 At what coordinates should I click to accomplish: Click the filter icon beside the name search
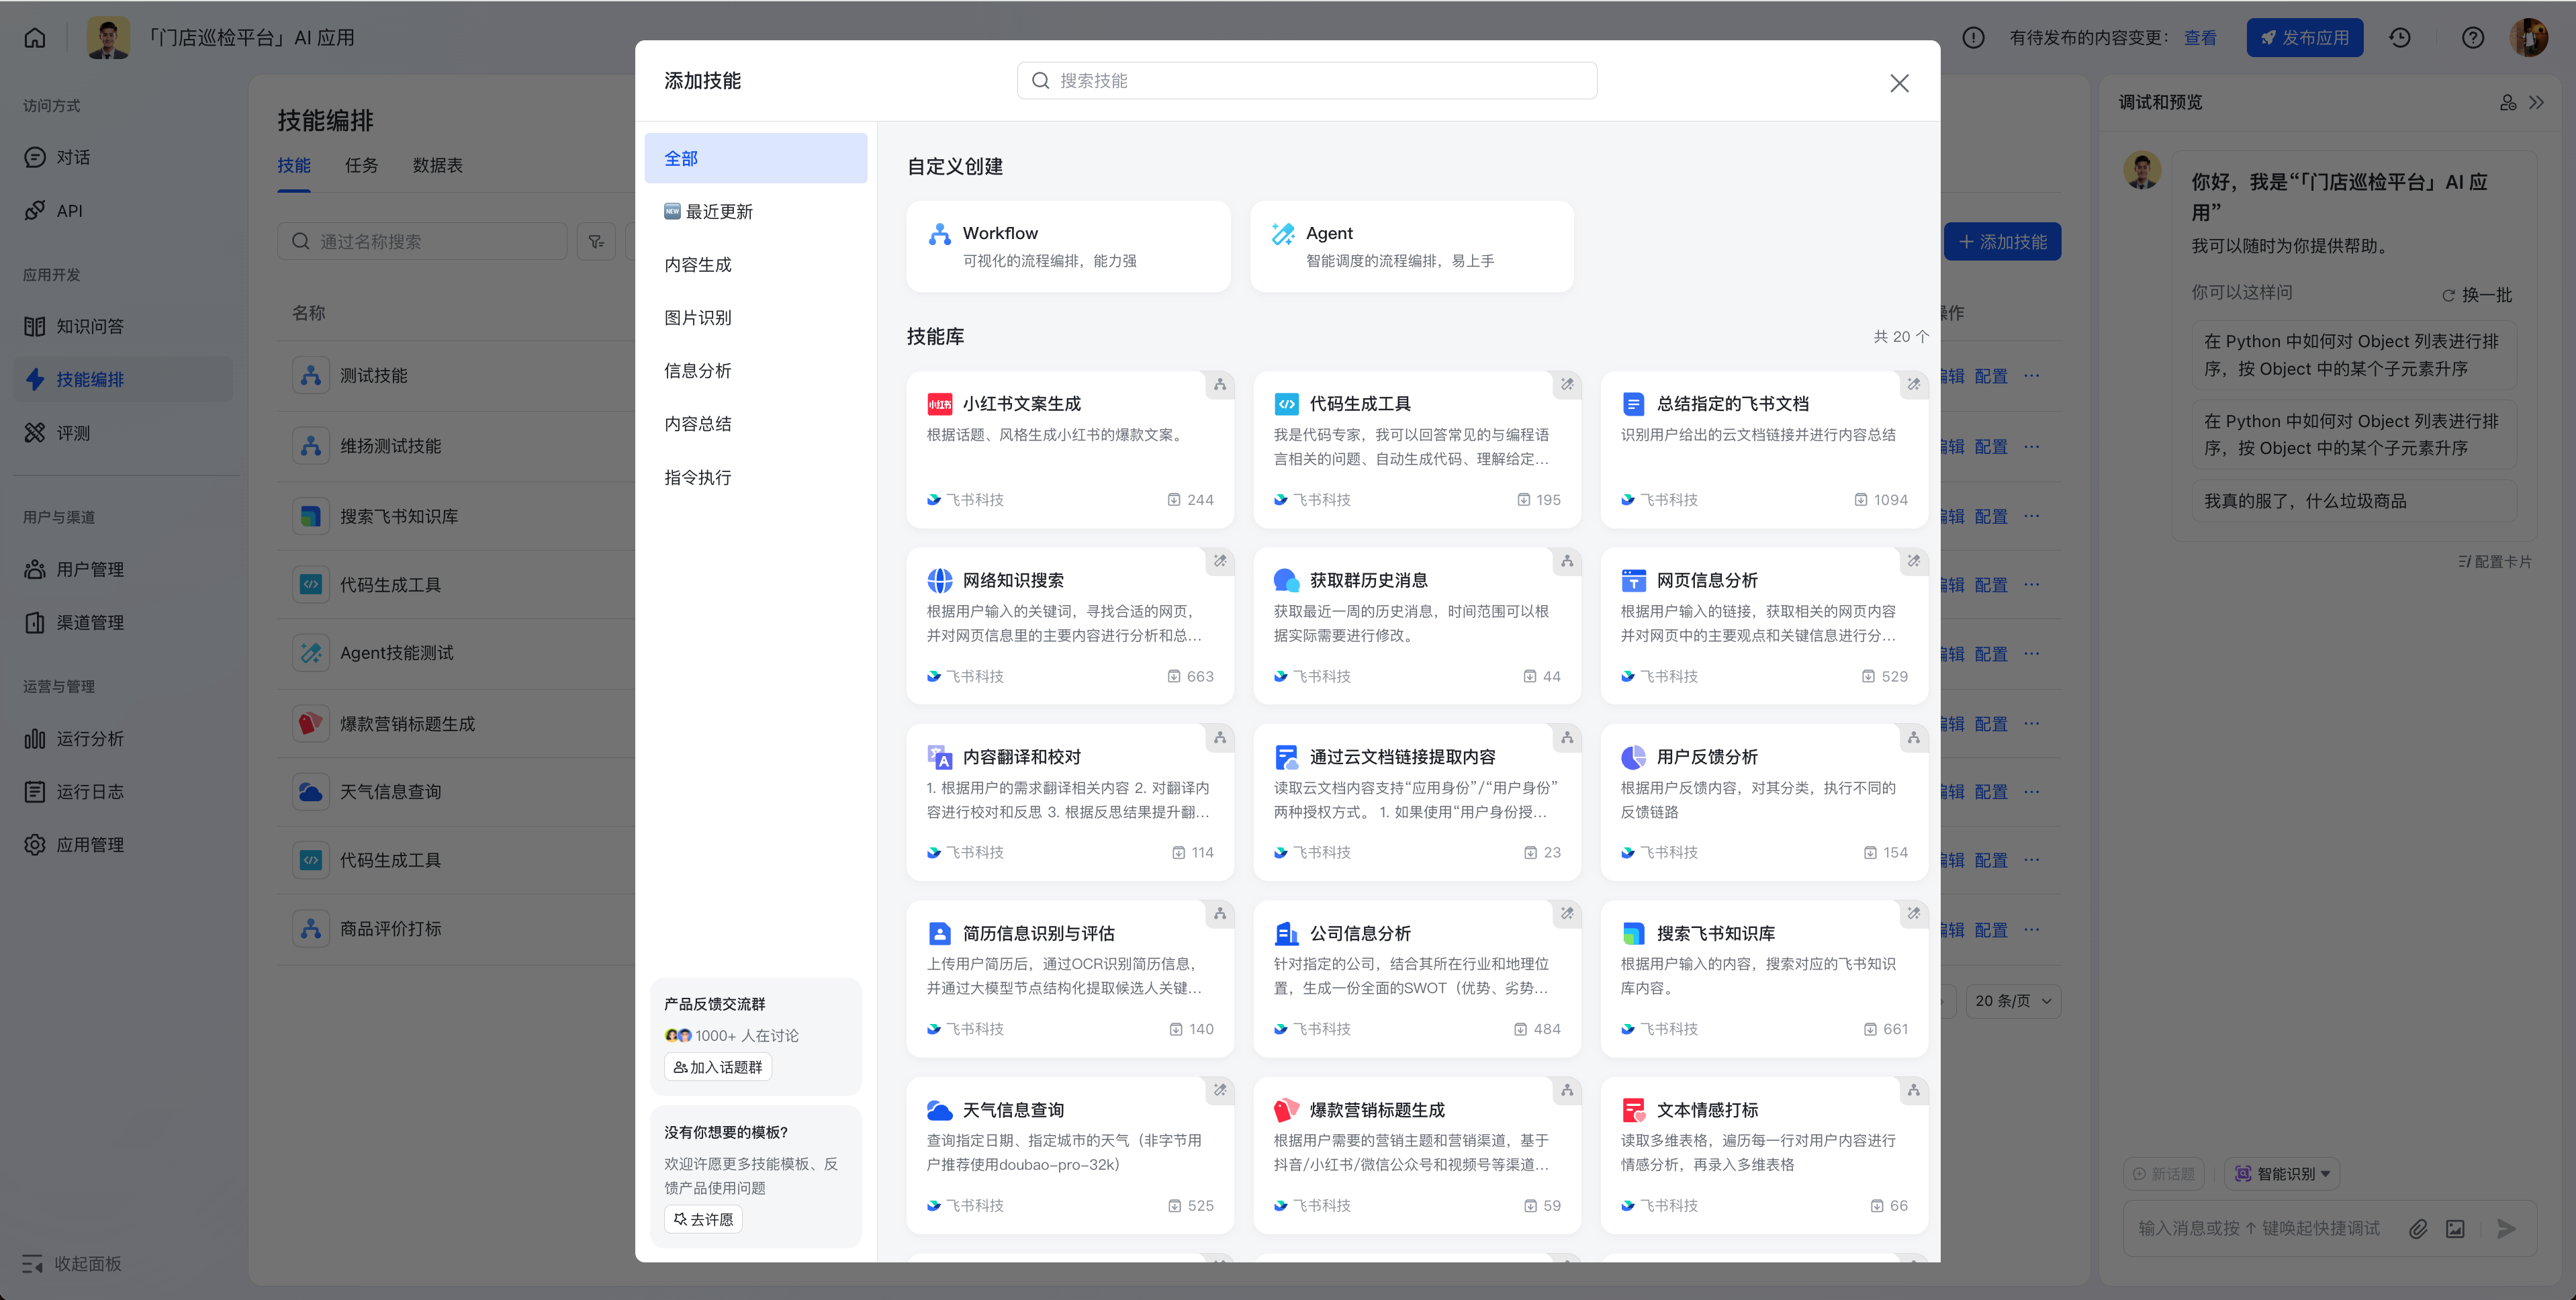point(597,241)
